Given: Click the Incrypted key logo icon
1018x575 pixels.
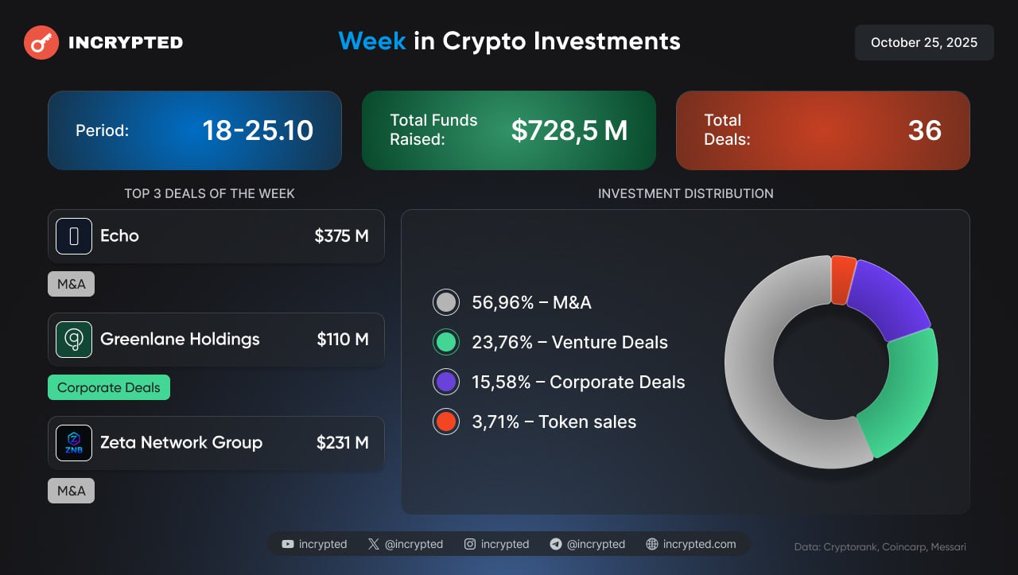Looking at the screenshot, I should coord(41,42).
